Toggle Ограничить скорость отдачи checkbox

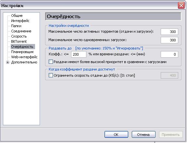[51, 75]
